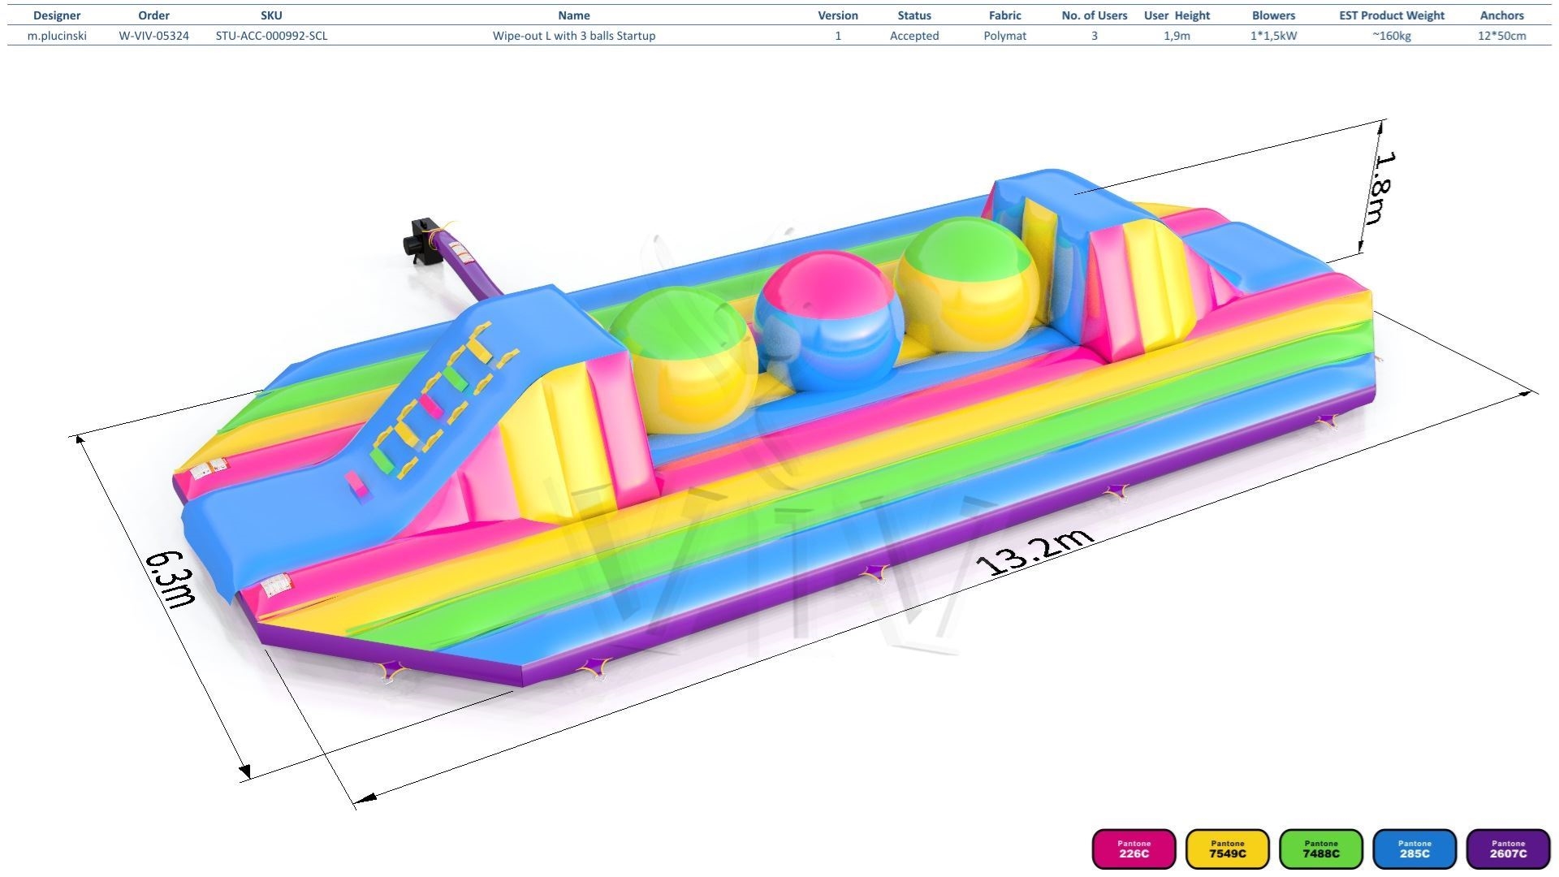Click the Pantone 226C pink swatch
This screenshot has height=877, width=1559.
[1134, 849]
